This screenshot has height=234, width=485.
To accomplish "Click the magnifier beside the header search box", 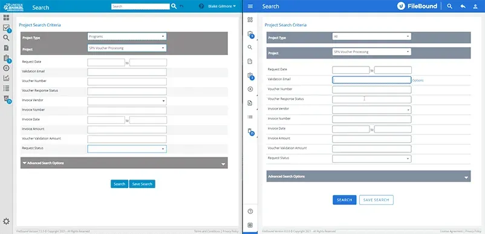I will (x=174, y=6).
